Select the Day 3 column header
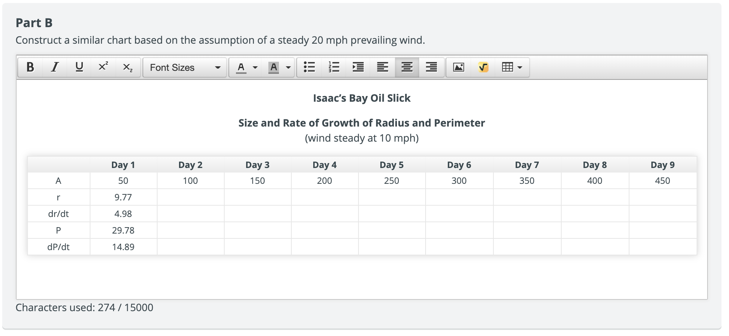 [x=257, y=165]
